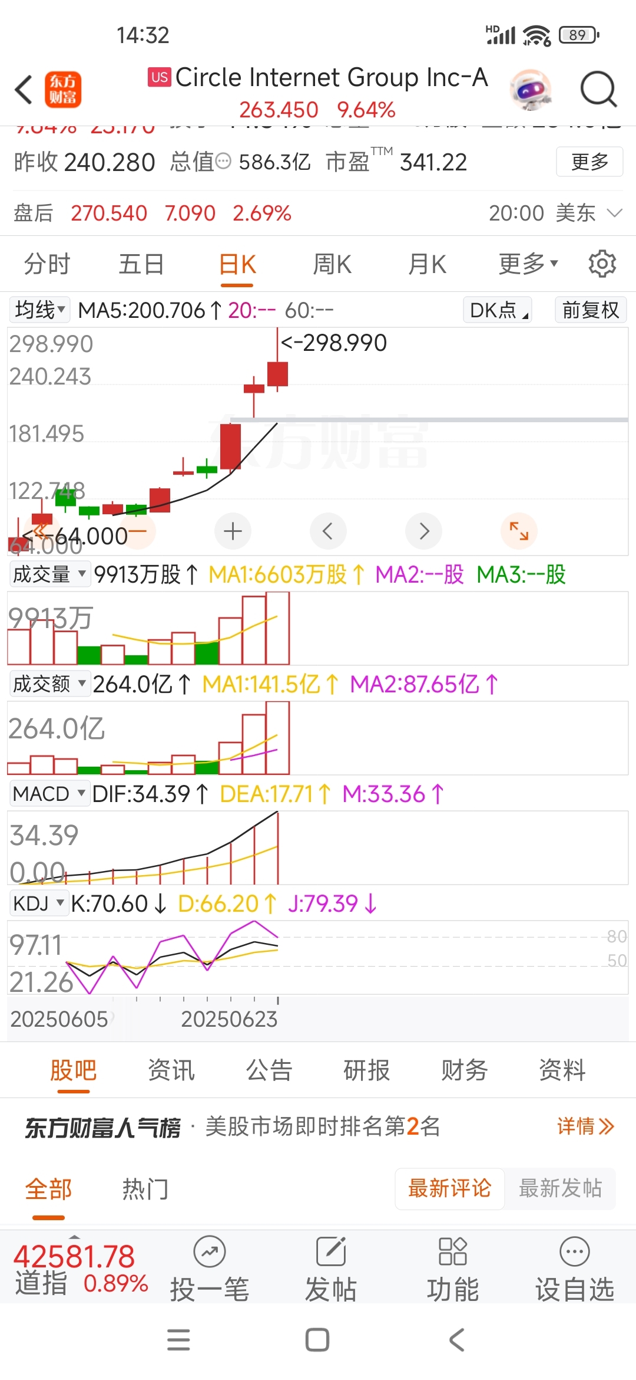Viewport: 636px width, 1380px height.
Task: Open 股吧 discussion tab
Action: tap(73, 1070)
